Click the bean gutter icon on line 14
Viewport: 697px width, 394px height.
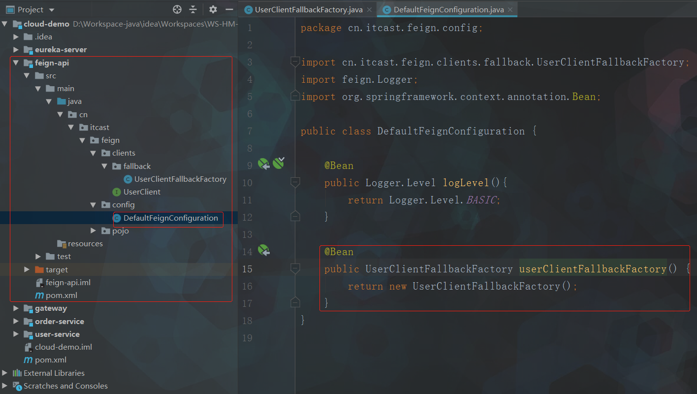coord(264,250)
